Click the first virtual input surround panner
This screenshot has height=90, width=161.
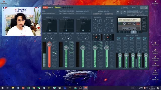96,37
